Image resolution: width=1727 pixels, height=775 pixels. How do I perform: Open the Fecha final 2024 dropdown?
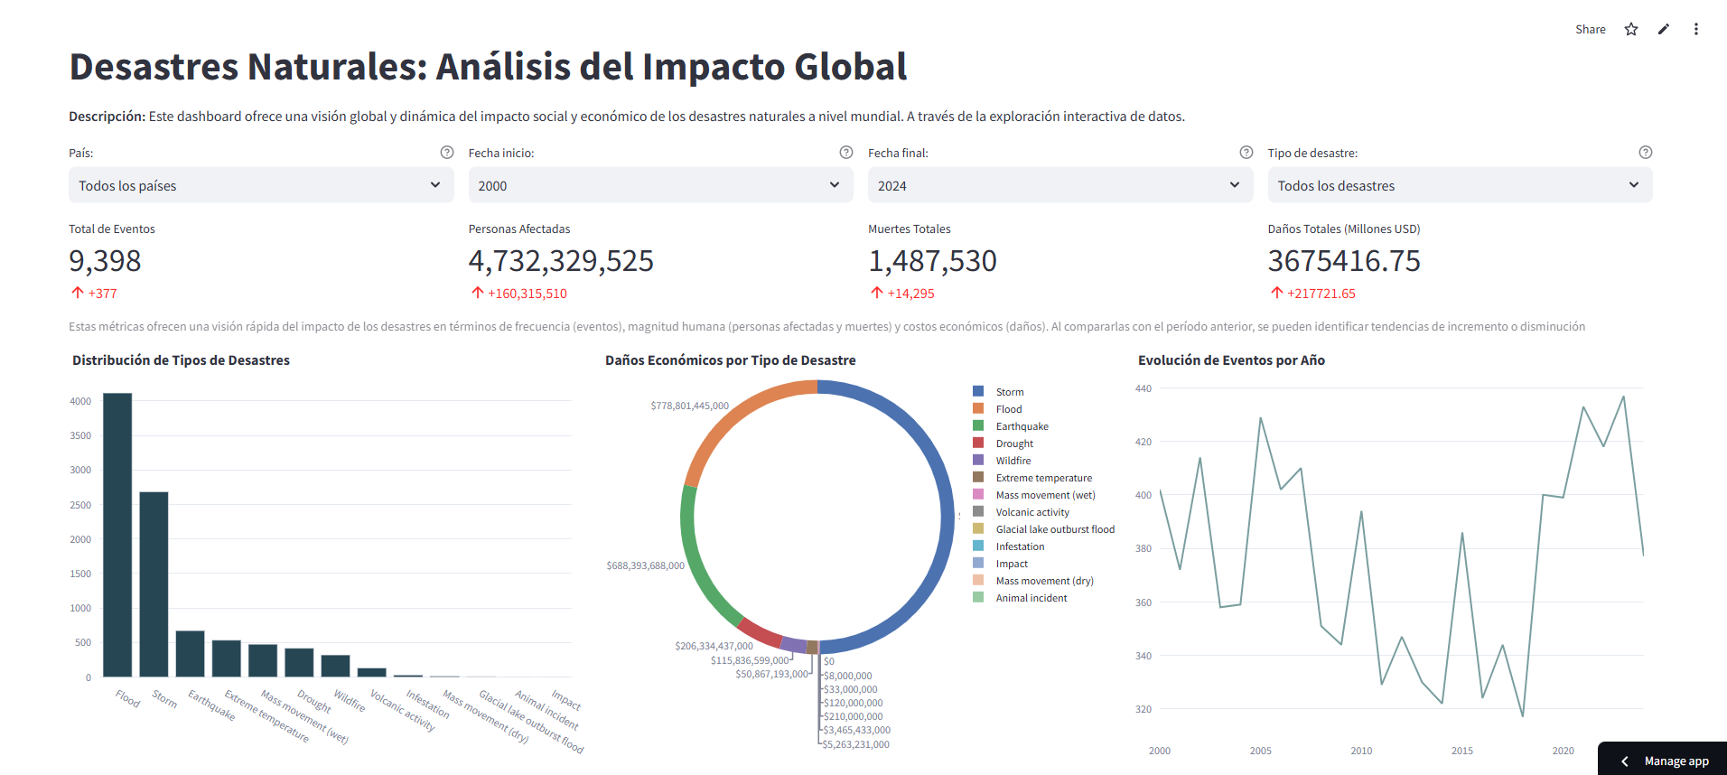pos(1060,185)
